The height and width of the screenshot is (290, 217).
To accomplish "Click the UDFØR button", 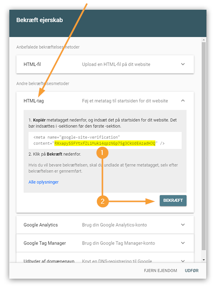I will [x=192, y=271].
